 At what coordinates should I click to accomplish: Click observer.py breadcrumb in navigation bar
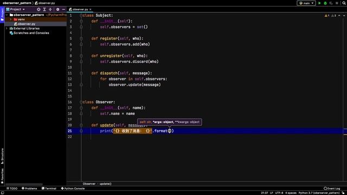click(x=45, y=3)
